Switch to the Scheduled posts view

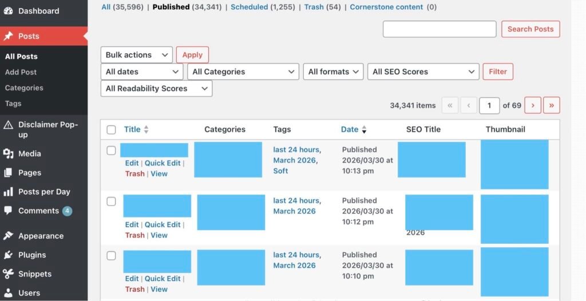coord(249,7)
